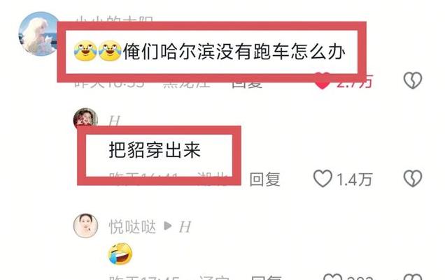Tap the 1.4万 like count

click(x=355, y=179)
